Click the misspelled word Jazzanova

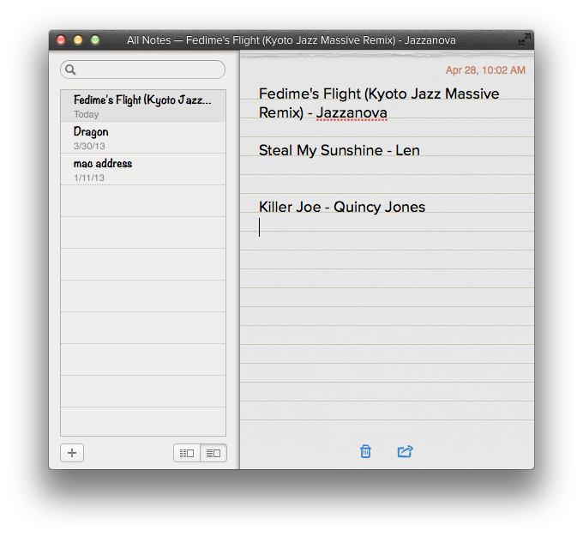point(352,112)
